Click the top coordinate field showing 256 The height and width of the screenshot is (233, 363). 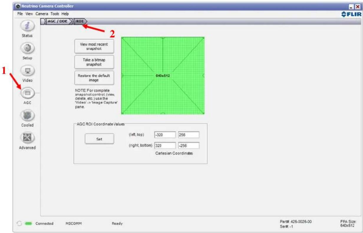[x=189, y=135]
